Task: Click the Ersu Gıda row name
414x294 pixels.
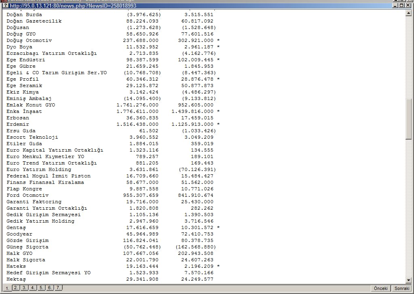Action: tap(21, 131)
